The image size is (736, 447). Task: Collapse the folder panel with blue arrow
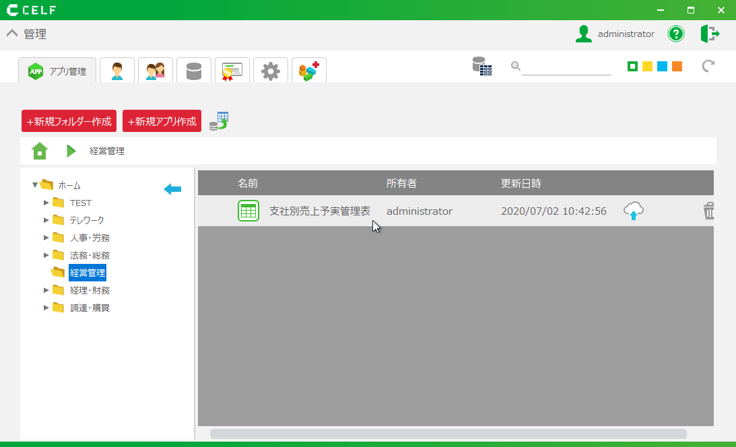click(172, 190)
